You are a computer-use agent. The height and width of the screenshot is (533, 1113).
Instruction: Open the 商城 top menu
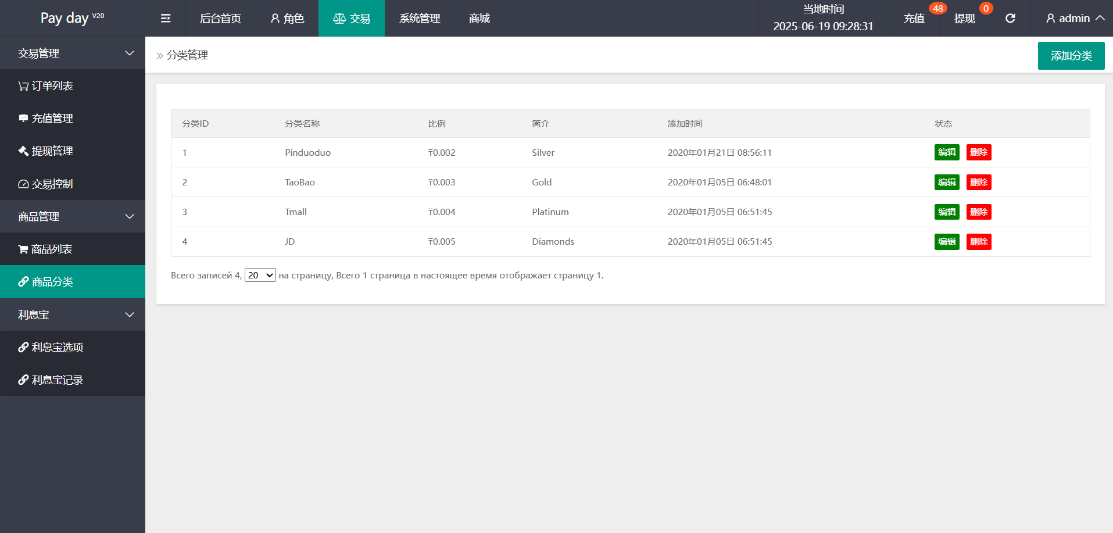click(479, 19)
